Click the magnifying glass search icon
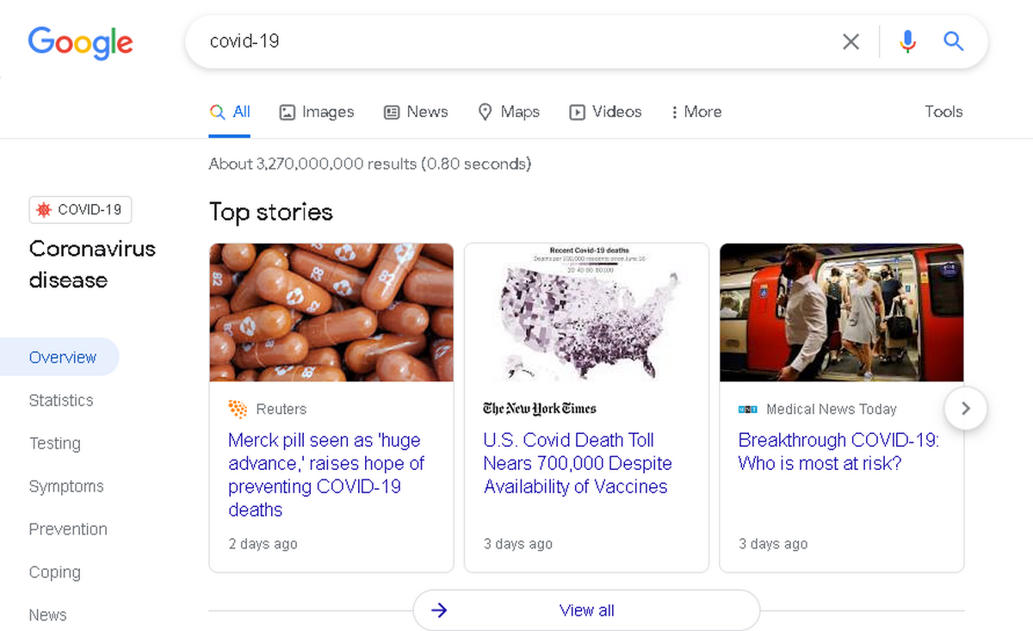This screenshot has width=1033, height=631. 953,41
